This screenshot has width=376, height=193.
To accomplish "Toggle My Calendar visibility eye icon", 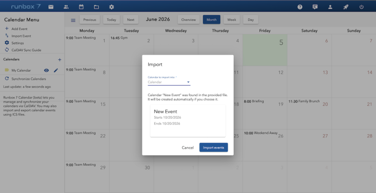I will pos(47,71).
